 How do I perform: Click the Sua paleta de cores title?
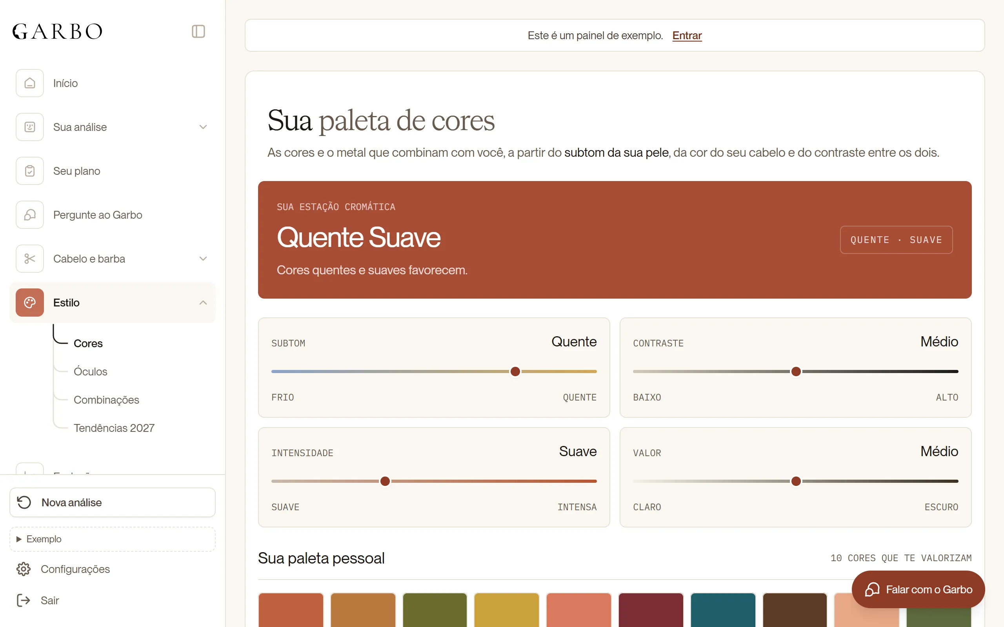coord(381,121)
